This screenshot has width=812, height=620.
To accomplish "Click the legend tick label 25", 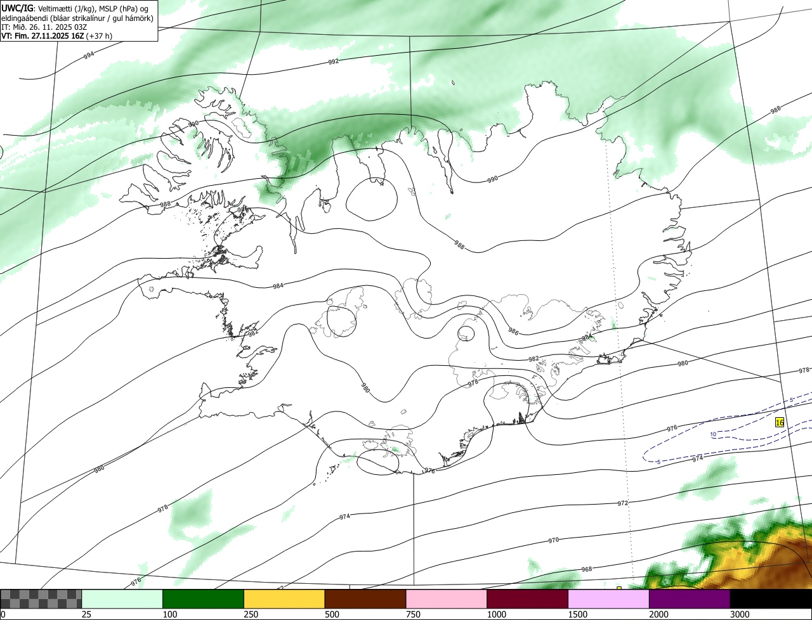I will click(86, 614).
